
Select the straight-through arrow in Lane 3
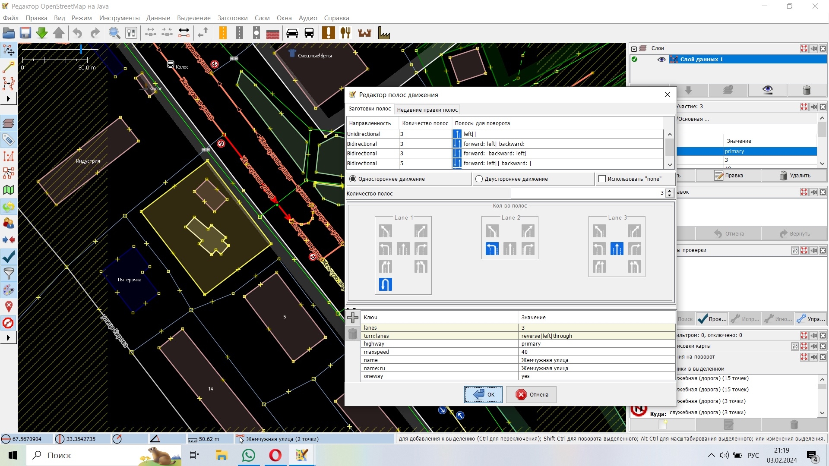(x=617, y=249)
